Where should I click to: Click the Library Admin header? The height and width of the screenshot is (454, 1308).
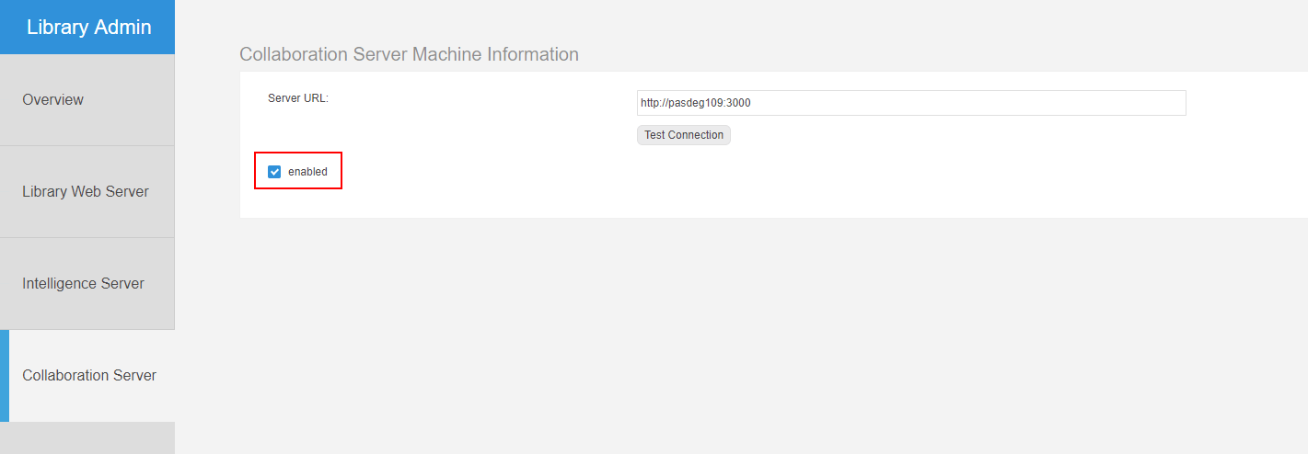click(88, 28)
